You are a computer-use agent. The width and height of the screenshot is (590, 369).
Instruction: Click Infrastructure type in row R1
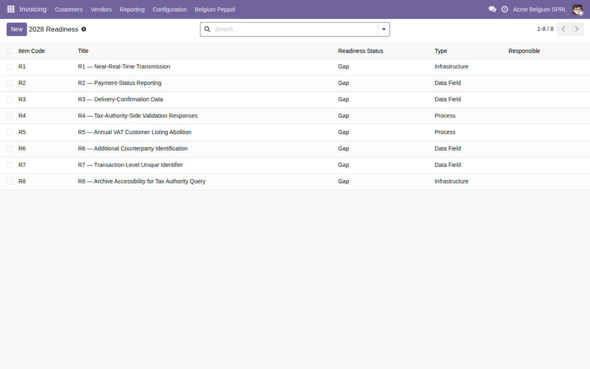451,67
